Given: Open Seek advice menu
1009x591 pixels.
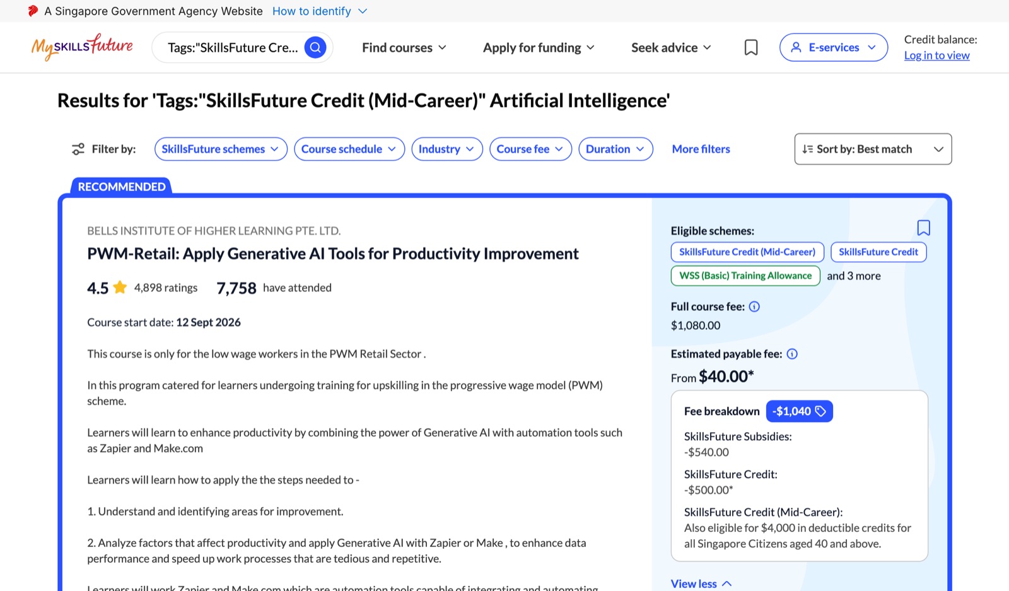Looking at the screenshot, I should point(671,47).
